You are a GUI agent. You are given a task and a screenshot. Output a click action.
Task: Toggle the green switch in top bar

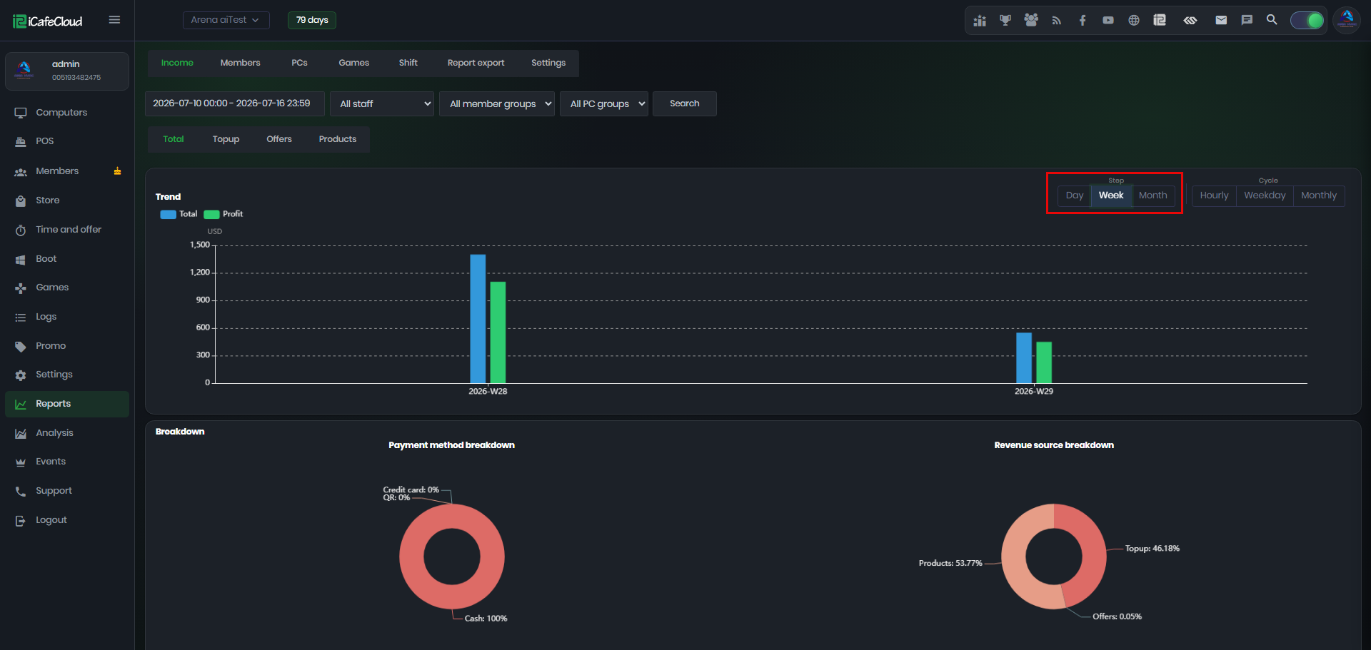(x=1307, y=20)
